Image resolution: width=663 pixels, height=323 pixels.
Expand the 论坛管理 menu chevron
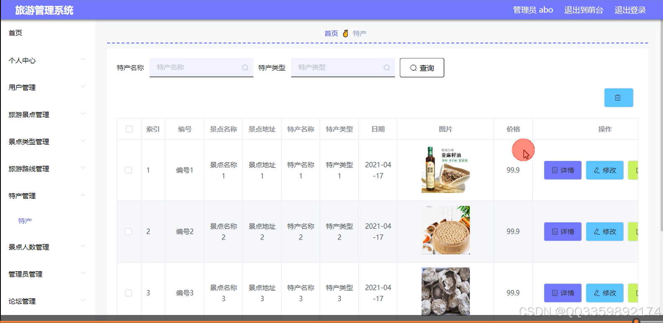coord(83,300)
